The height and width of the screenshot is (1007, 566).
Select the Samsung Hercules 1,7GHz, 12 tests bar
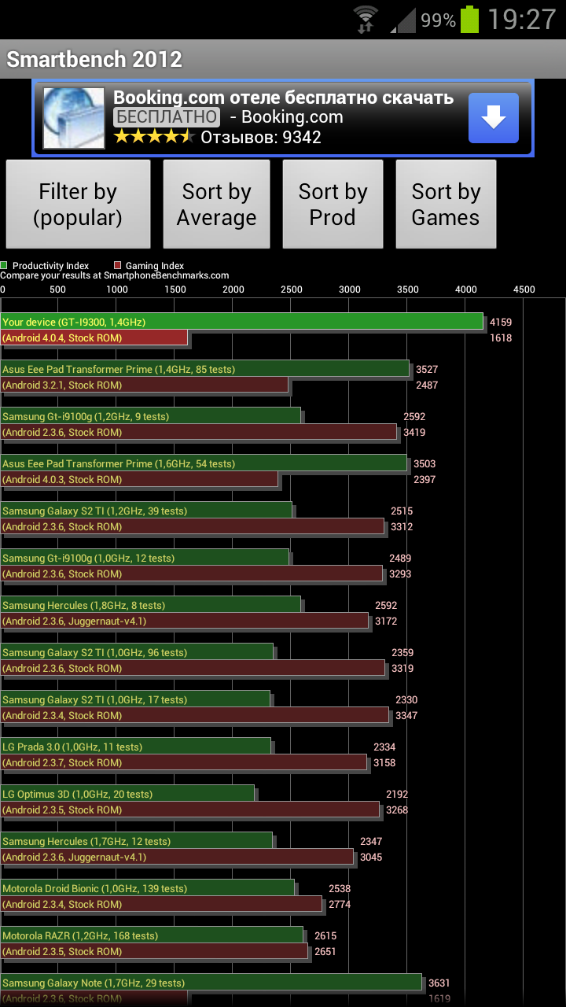tap(137, 841)
